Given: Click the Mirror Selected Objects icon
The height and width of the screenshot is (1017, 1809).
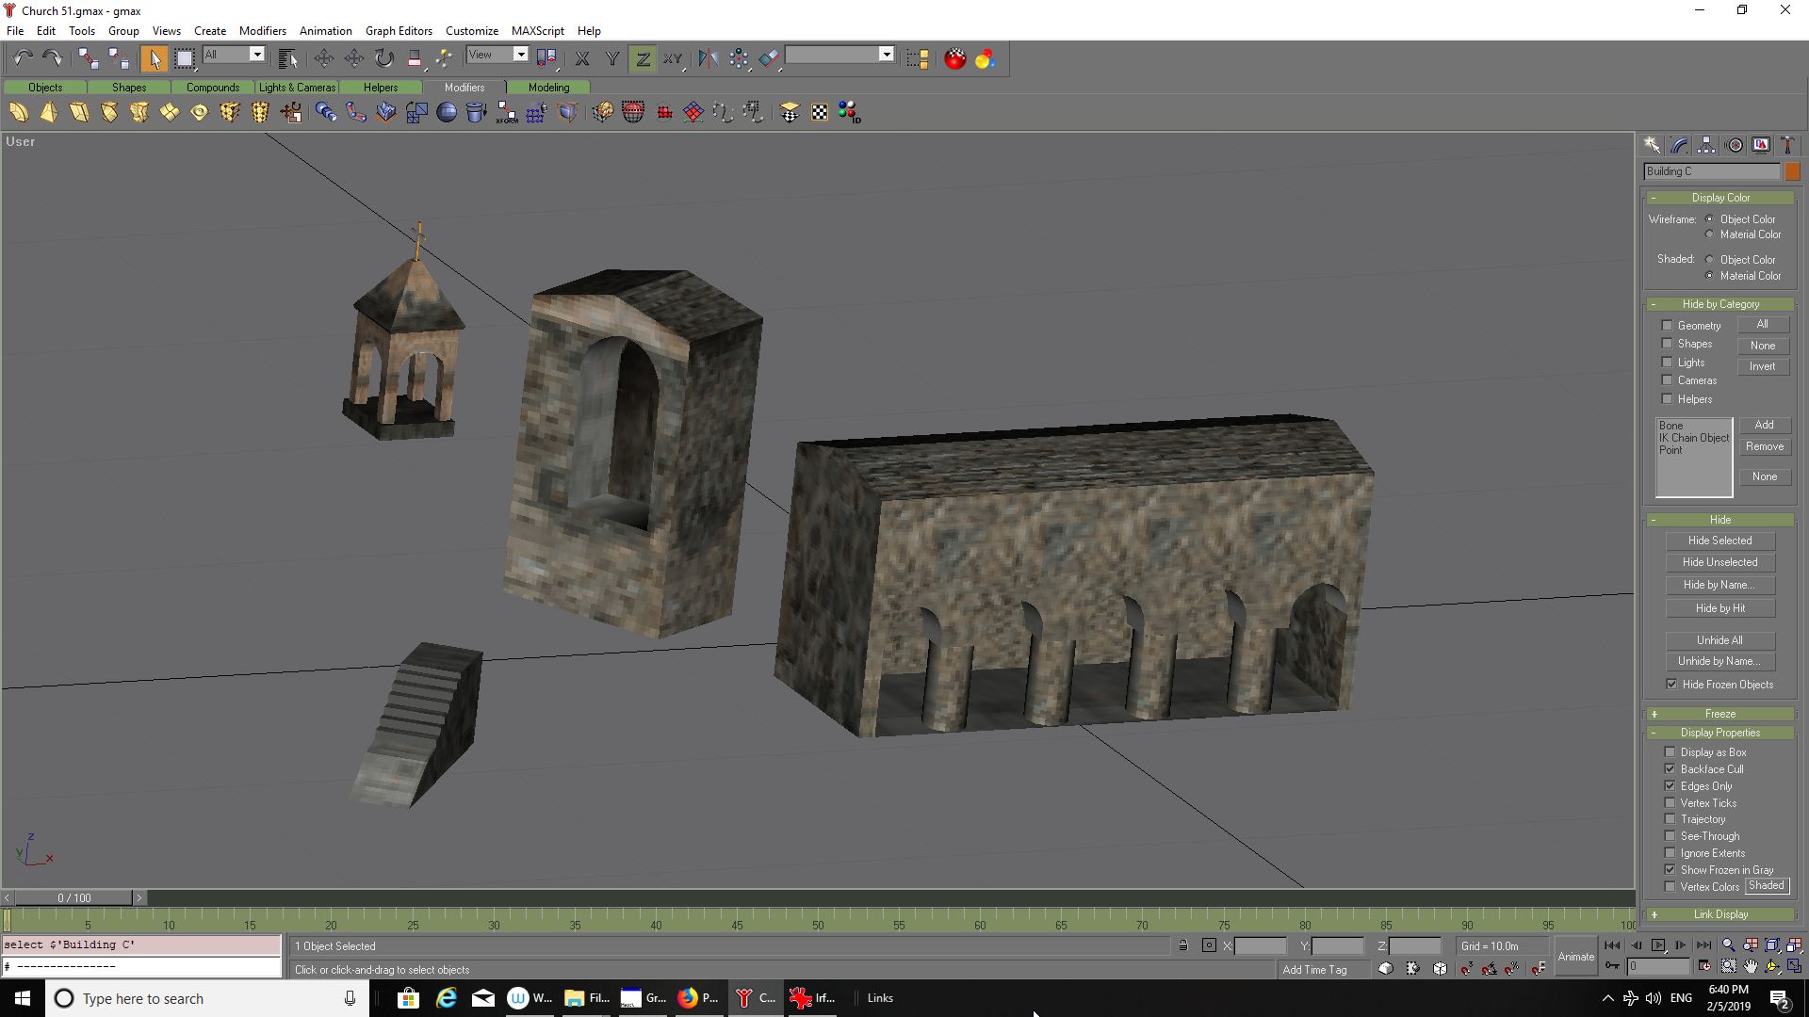Looking at the screenshot, I should click(709, 58).
